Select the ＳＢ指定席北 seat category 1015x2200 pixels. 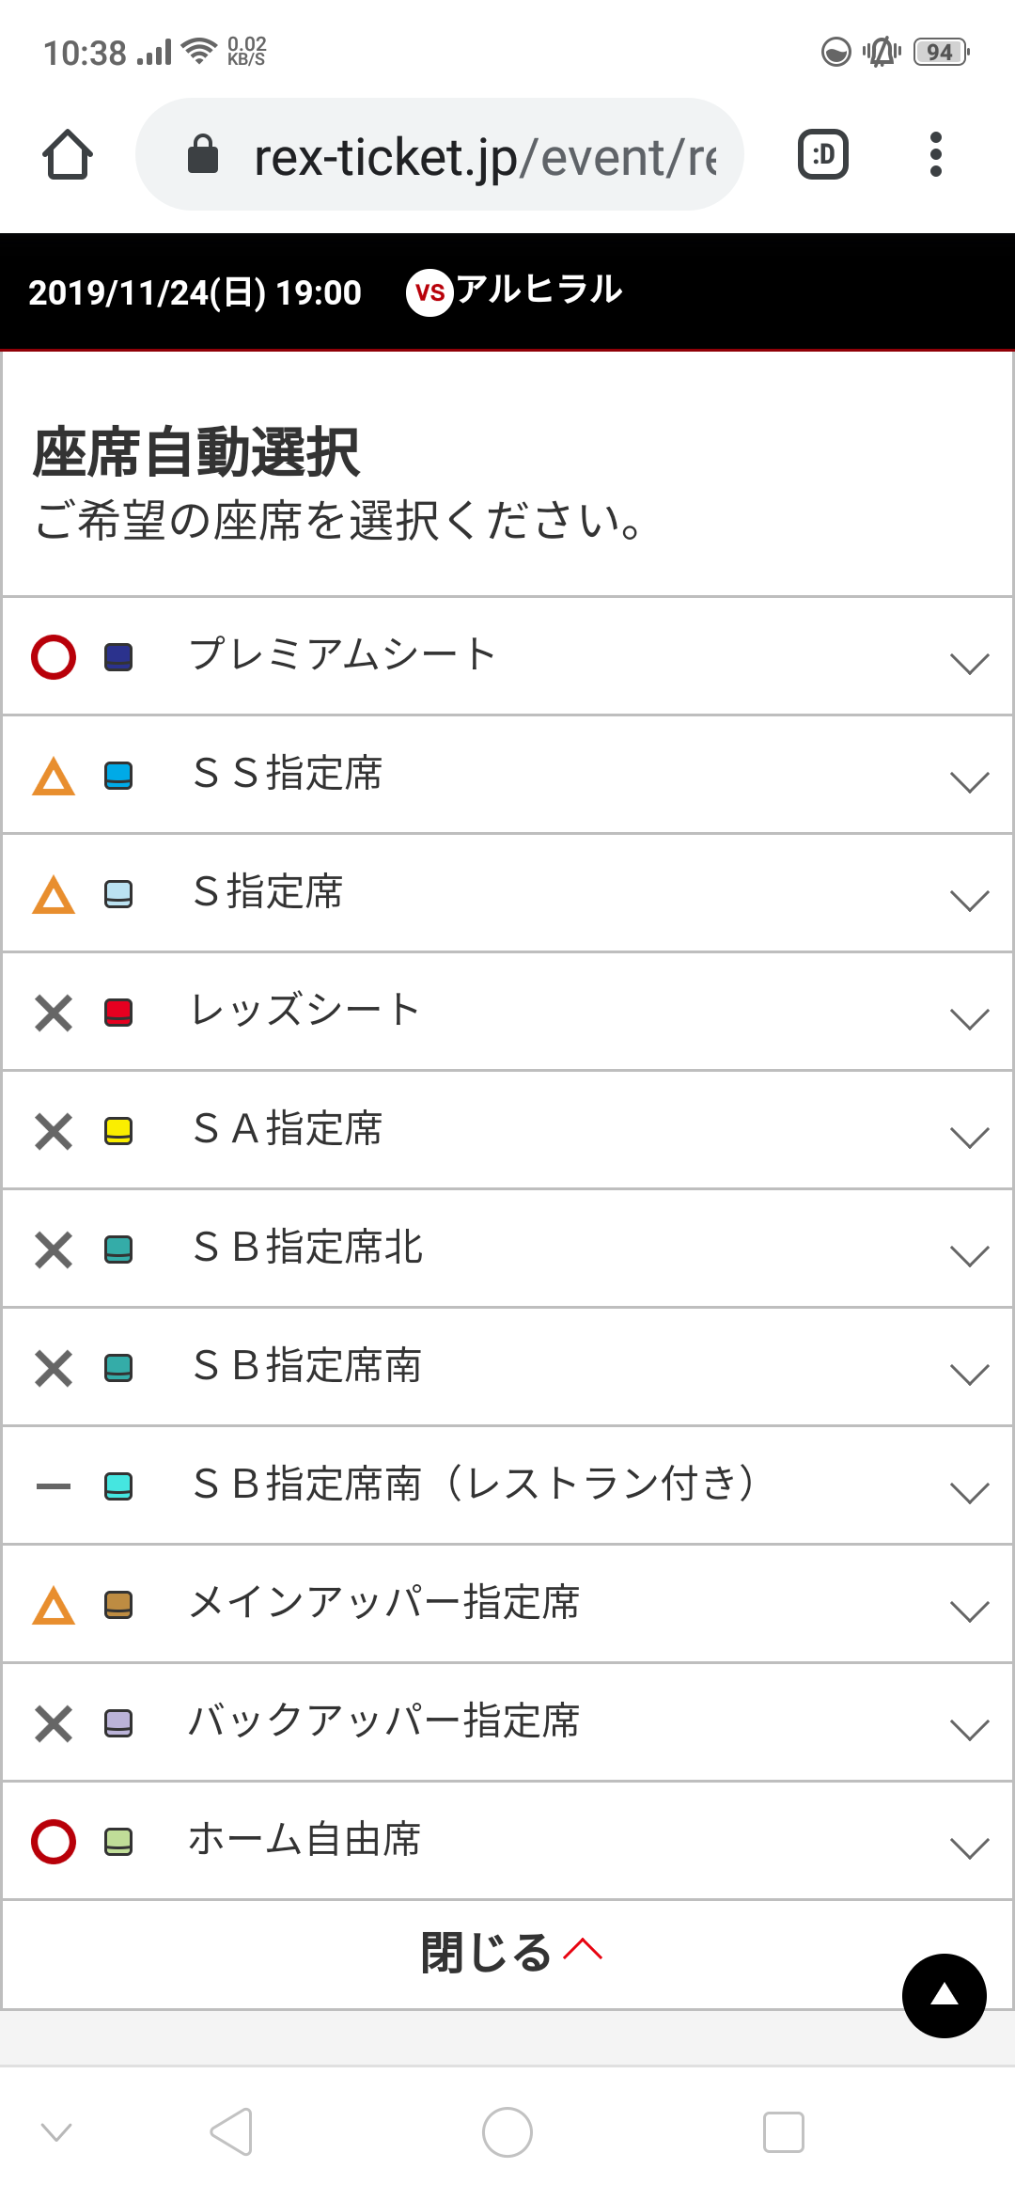[x=308, y=1248]
